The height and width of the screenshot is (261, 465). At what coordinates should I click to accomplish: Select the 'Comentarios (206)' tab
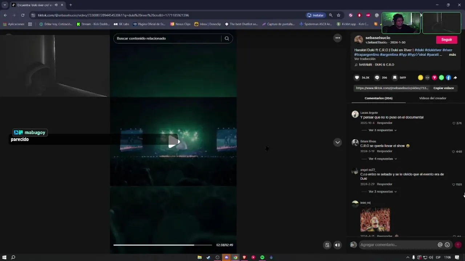pyautogui.click(x=379, y=98)
